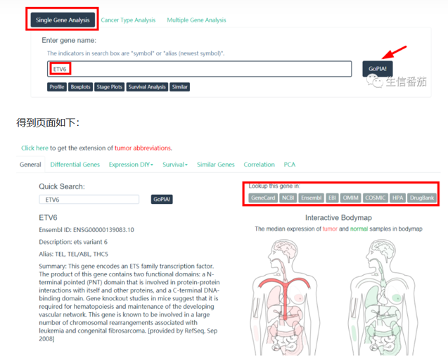Open the Correlation tab
The image size is (448, 358).
[259, 165]
